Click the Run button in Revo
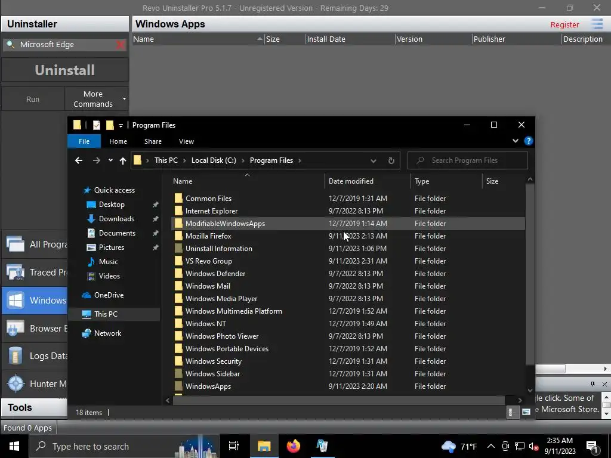The height and width of the screenshot is (458, 611). [x=33, y=100]
